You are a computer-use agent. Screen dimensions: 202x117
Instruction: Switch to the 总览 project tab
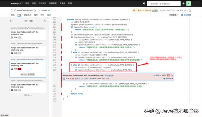(13, 15)
